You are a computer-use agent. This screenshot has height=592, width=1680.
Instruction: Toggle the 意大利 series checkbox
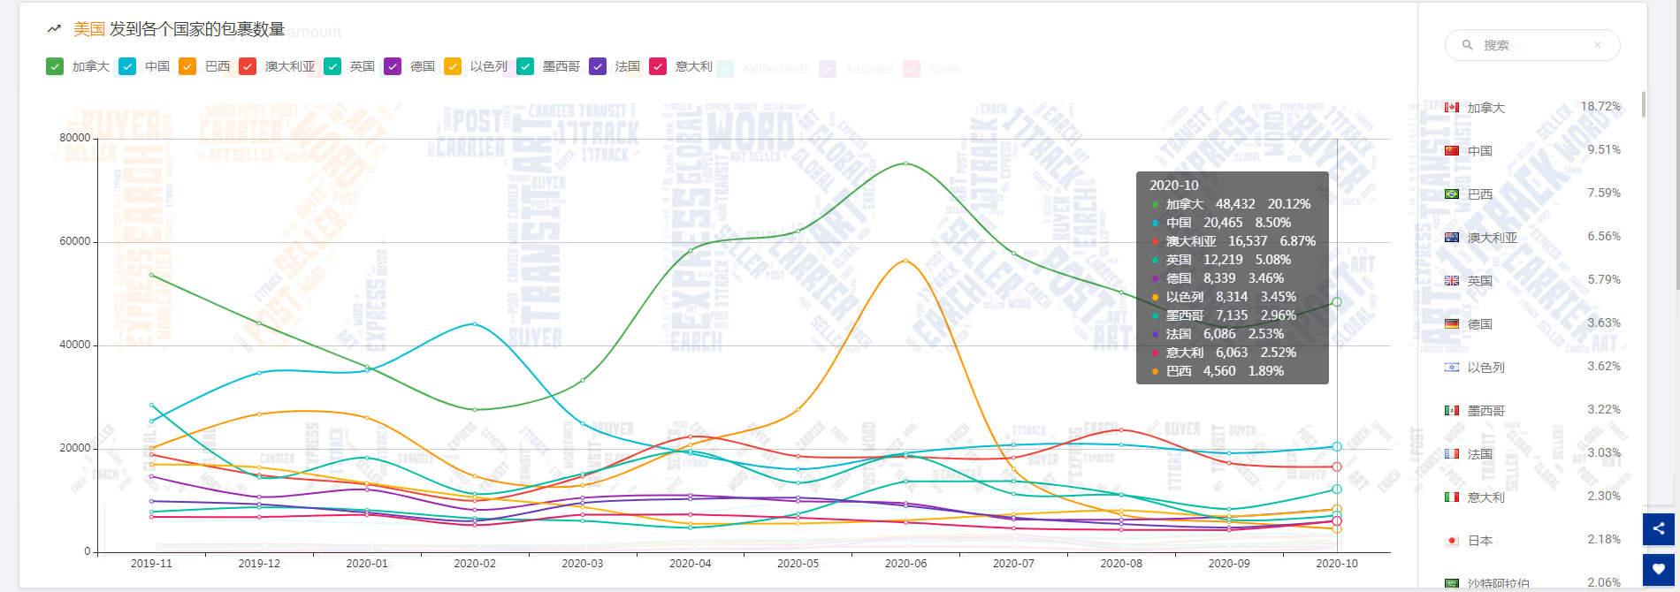coord(658,66)
